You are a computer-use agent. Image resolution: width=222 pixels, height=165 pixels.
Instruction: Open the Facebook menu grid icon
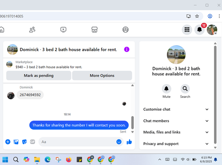187,30
